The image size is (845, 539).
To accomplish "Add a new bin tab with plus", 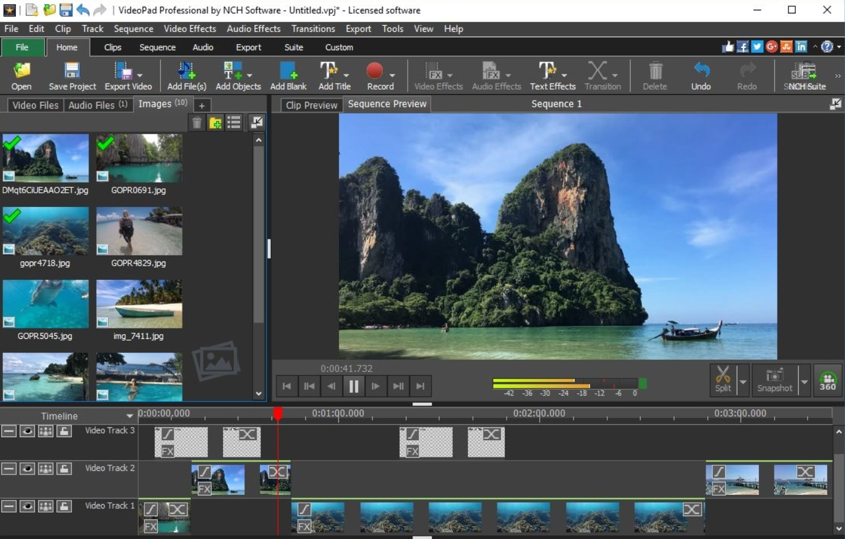I will coord(201,106).
